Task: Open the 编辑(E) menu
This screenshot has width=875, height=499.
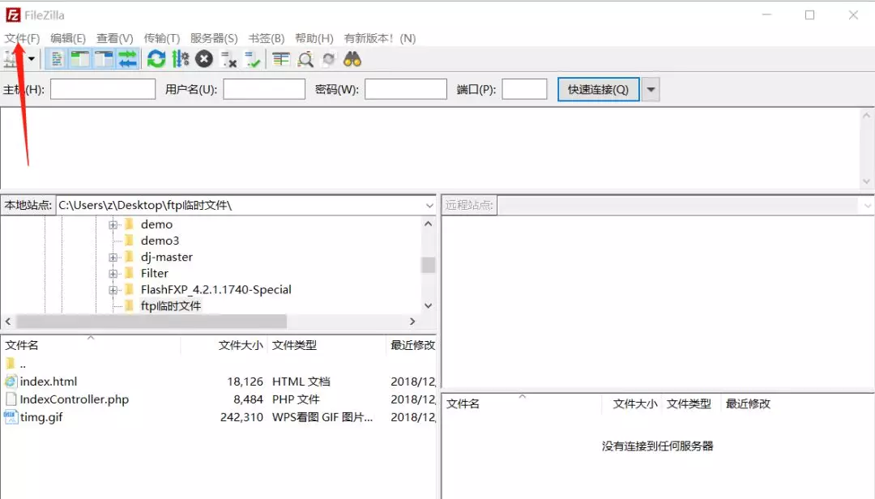Action: tap(68, 38)
